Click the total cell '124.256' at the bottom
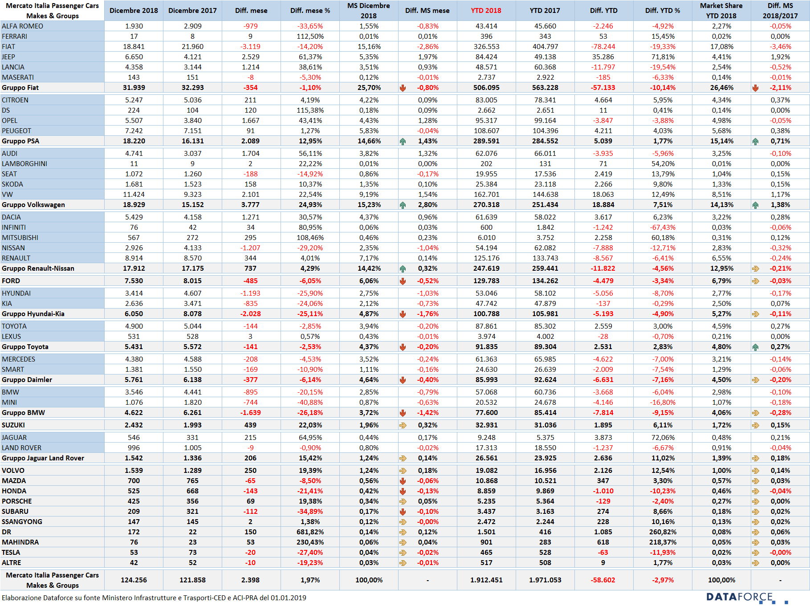Viewport: 810px width, 606px height. click(x=134, y=580)
